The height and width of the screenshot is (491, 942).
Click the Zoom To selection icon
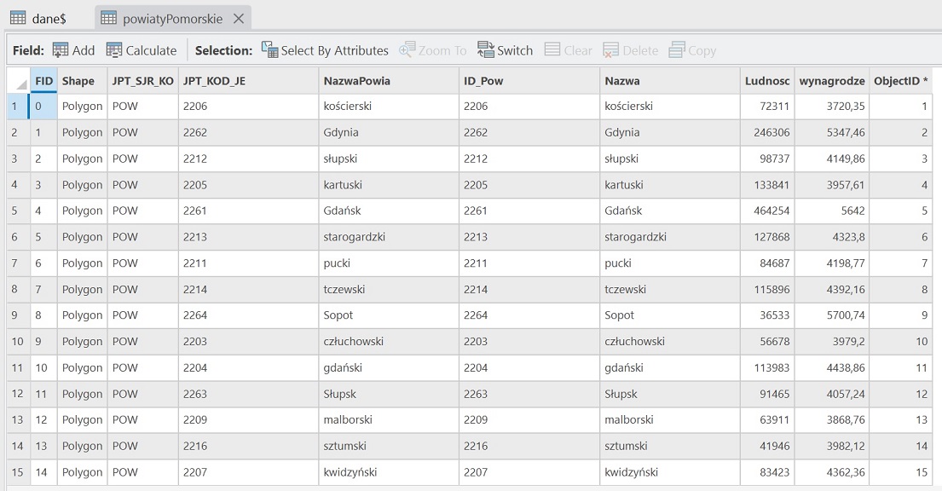pos(407,50)
